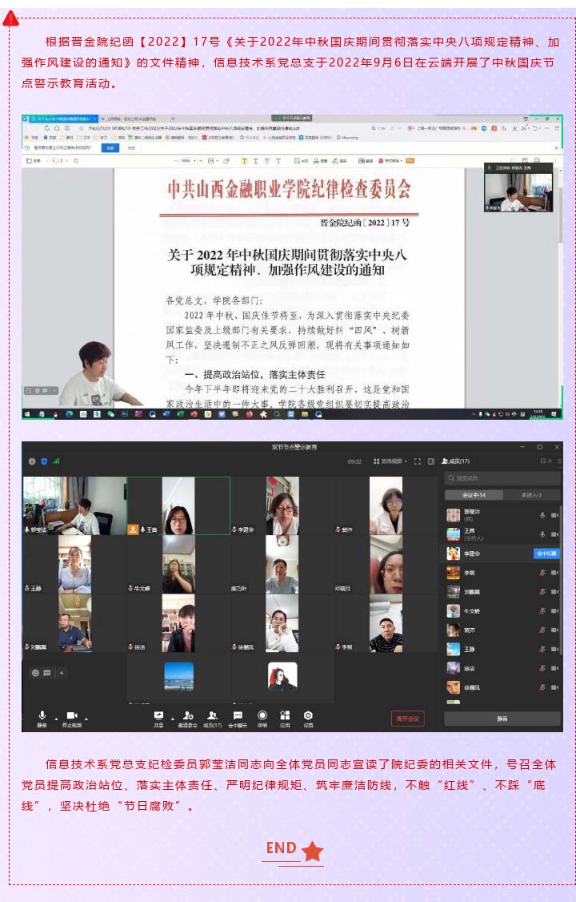Toggle microphone for 郭莹洁 in member list
Screen dimensions: 576x902
pos(542,515)
